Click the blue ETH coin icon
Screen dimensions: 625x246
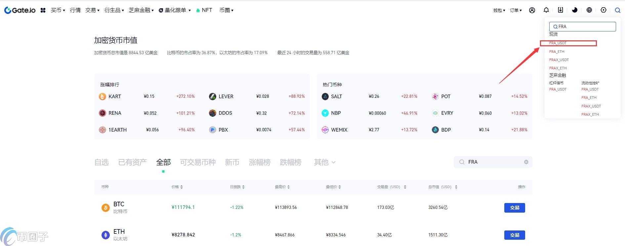[105, 235]
